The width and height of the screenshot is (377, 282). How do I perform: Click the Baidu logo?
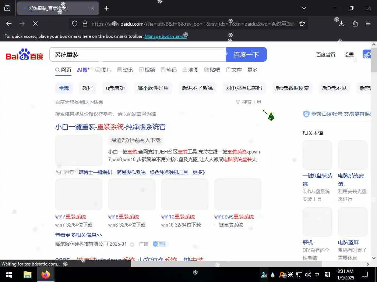coord(24,55)
